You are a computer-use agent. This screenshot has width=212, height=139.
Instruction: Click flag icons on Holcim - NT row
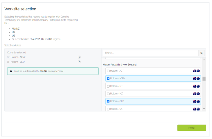pyautogui.click(x=196, y=86)
